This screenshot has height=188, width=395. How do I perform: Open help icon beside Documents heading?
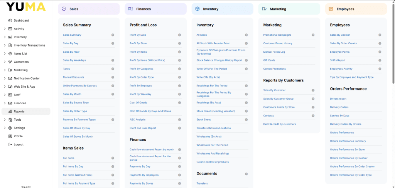pos(246,174)
